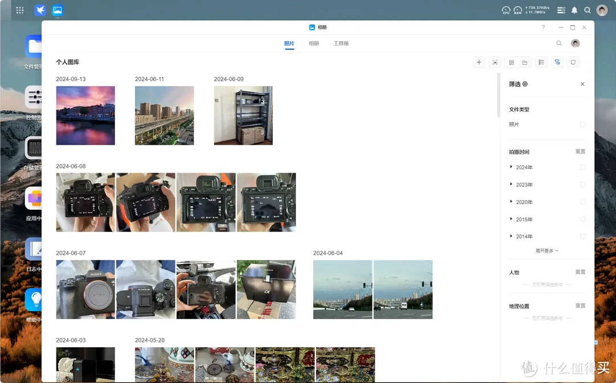The width and height of the screenshot is (616, 383).
Task: Click the plus icon to add photos
Action: tap(479, 63)
